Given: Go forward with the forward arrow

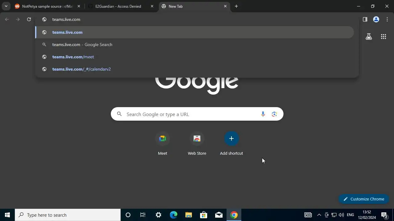Looking at the screenshot, I should (x=18, y=19).
